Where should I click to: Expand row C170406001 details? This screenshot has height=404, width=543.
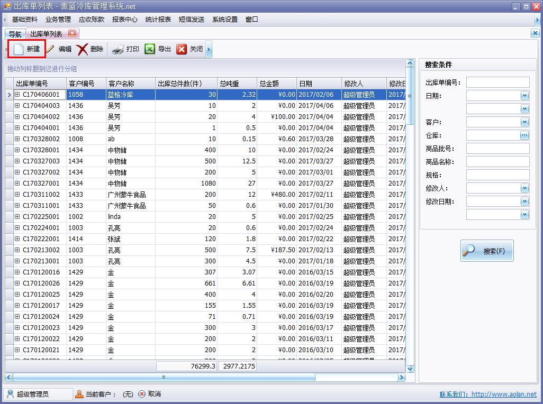tap(17, 95)
